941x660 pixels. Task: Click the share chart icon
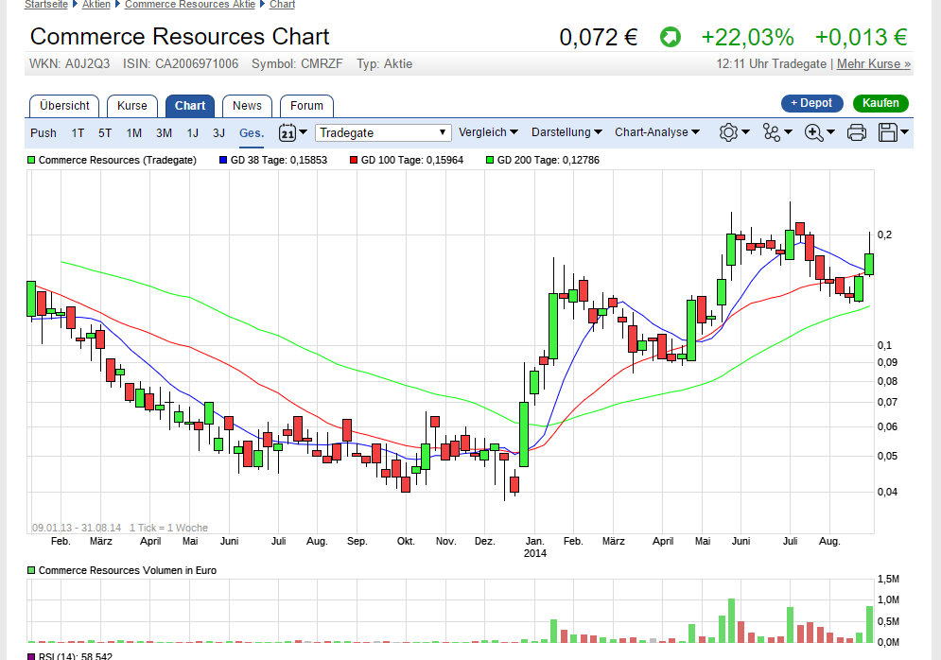click(x=770, y=132)
